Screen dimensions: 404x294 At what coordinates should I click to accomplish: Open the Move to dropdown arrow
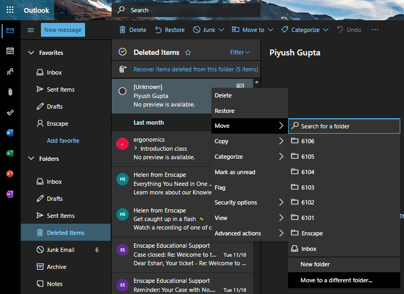[271, 30]
